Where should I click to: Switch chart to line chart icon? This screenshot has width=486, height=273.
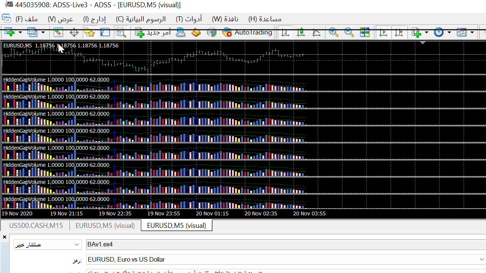pyautogui.click(x=316, y=33)
